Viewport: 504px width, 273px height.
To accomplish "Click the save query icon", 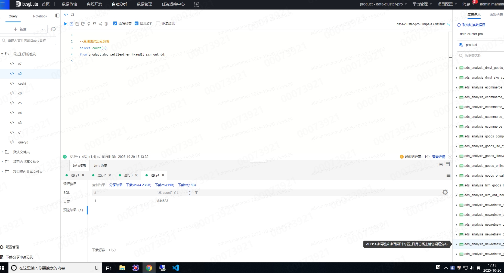I will click(x=77, y=24).
